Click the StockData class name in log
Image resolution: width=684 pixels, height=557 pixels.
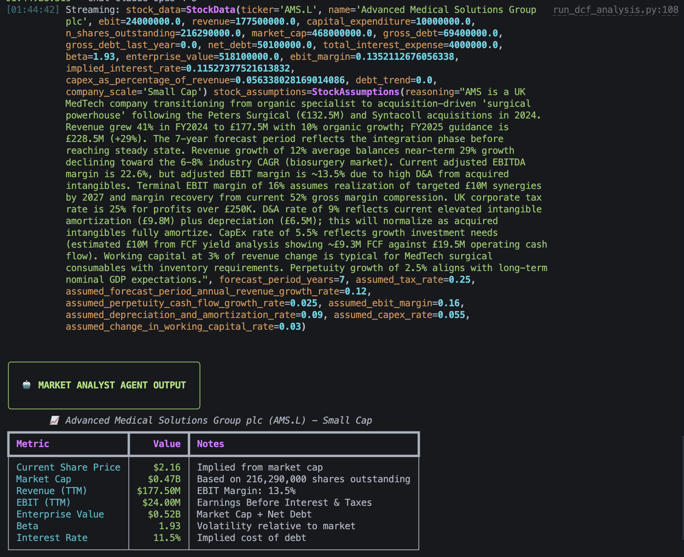[211, 10]
